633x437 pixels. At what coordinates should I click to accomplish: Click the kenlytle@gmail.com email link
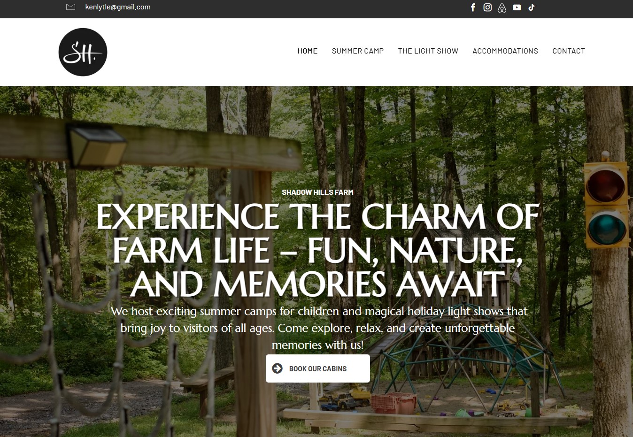[118, 7]
